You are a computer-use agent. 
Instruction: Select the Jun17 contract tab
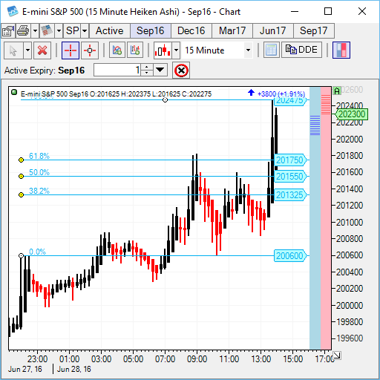coord(273,31)
